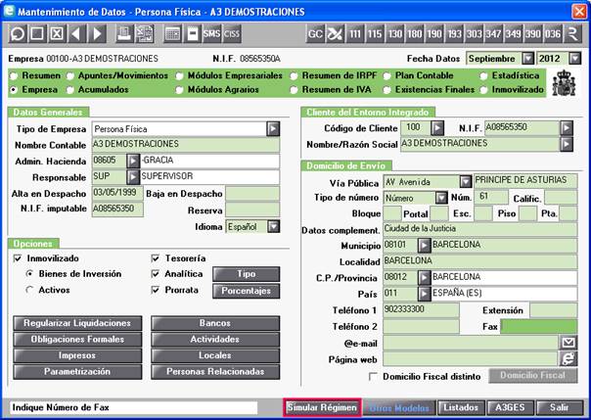The image size is (591, 420).
Task: Click the Teléfono 1 input field
Action: click(421, 310)
